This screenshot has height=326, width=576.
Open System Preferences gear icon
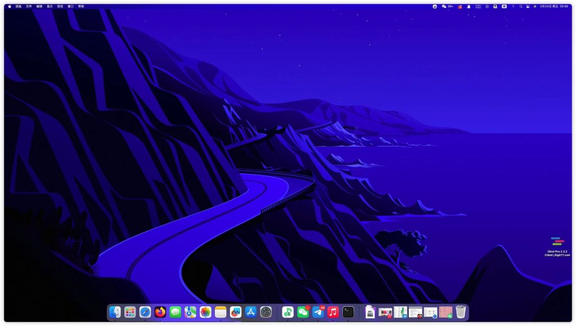click(x=266, y=312)
